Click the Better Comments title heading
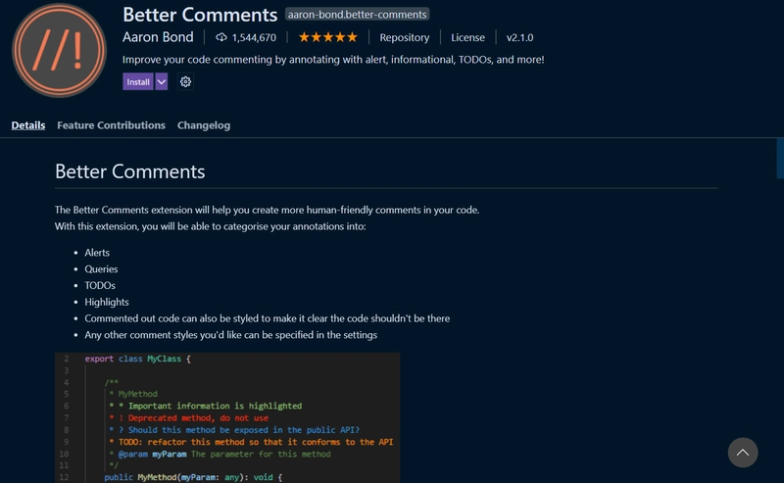This screenshot has height=483, width=784. 200,15
